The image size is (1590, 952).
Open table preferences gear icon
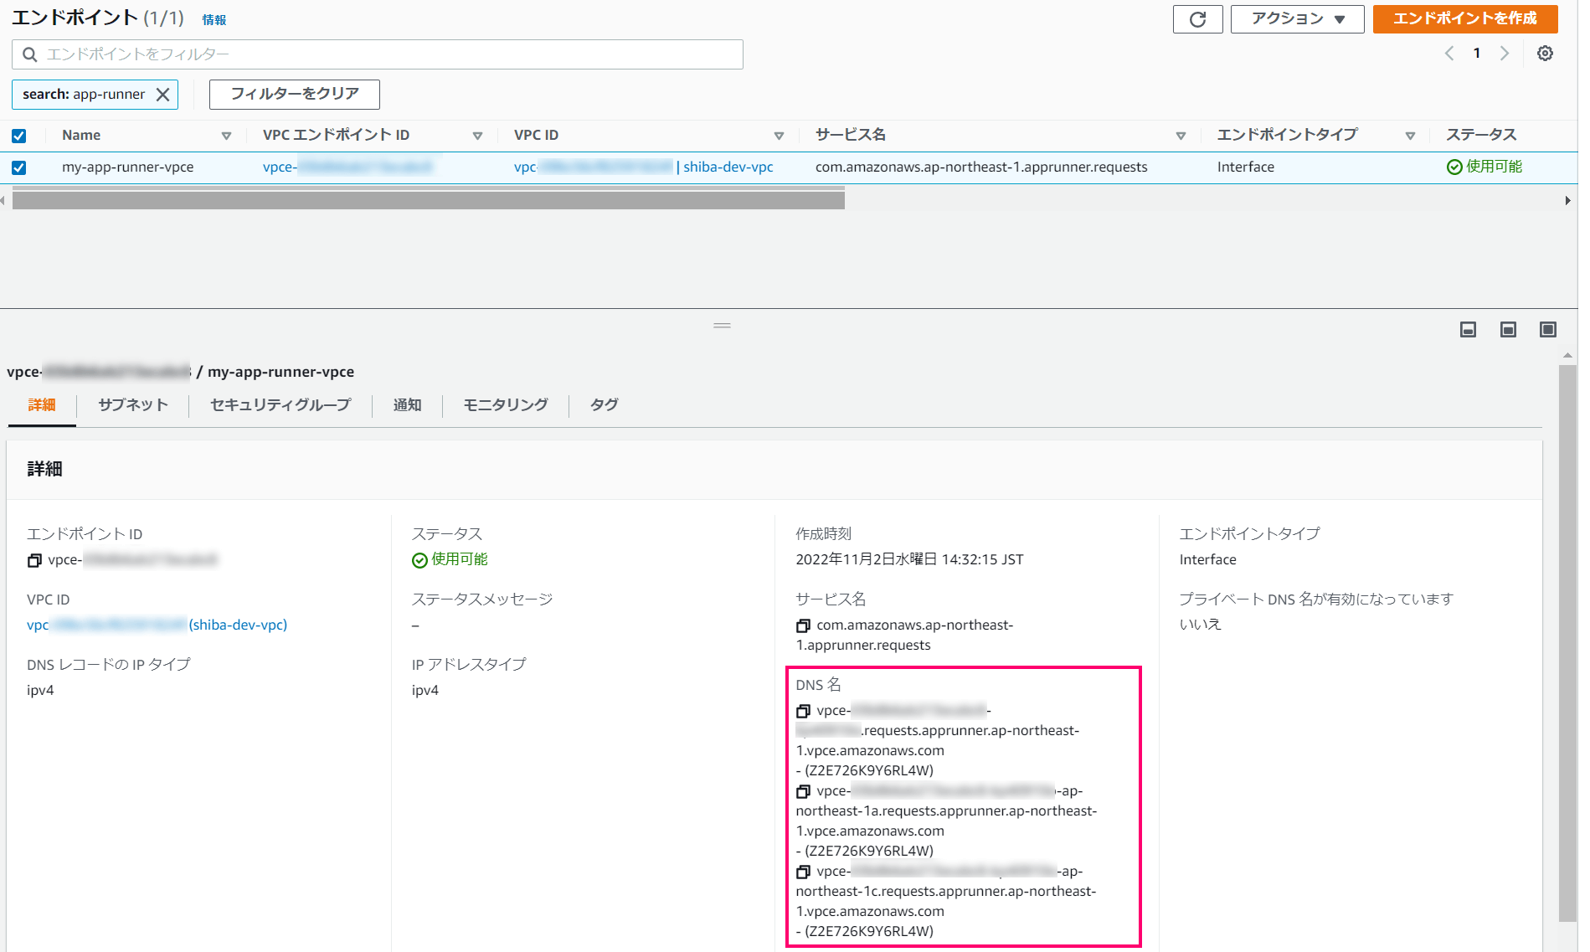click(x=1545, y=54)
